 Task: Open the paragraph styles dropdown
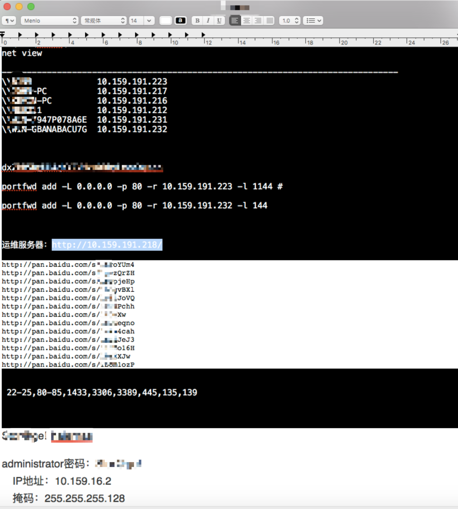(x=9, y=21)
